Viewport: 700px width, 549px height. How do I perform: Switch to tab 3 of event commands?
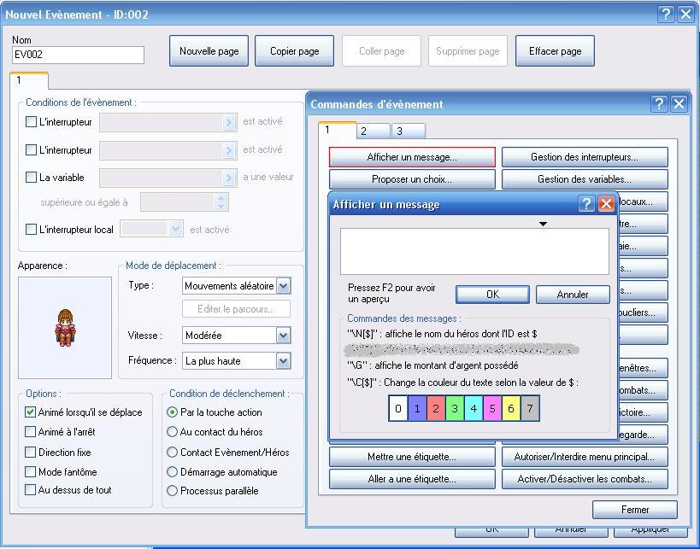[399, 131]
